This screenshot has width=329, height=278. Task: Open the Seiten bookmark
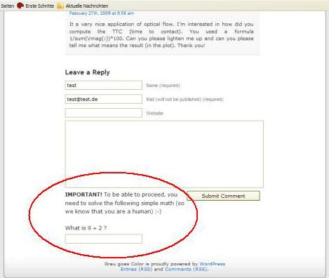(7, 6)
